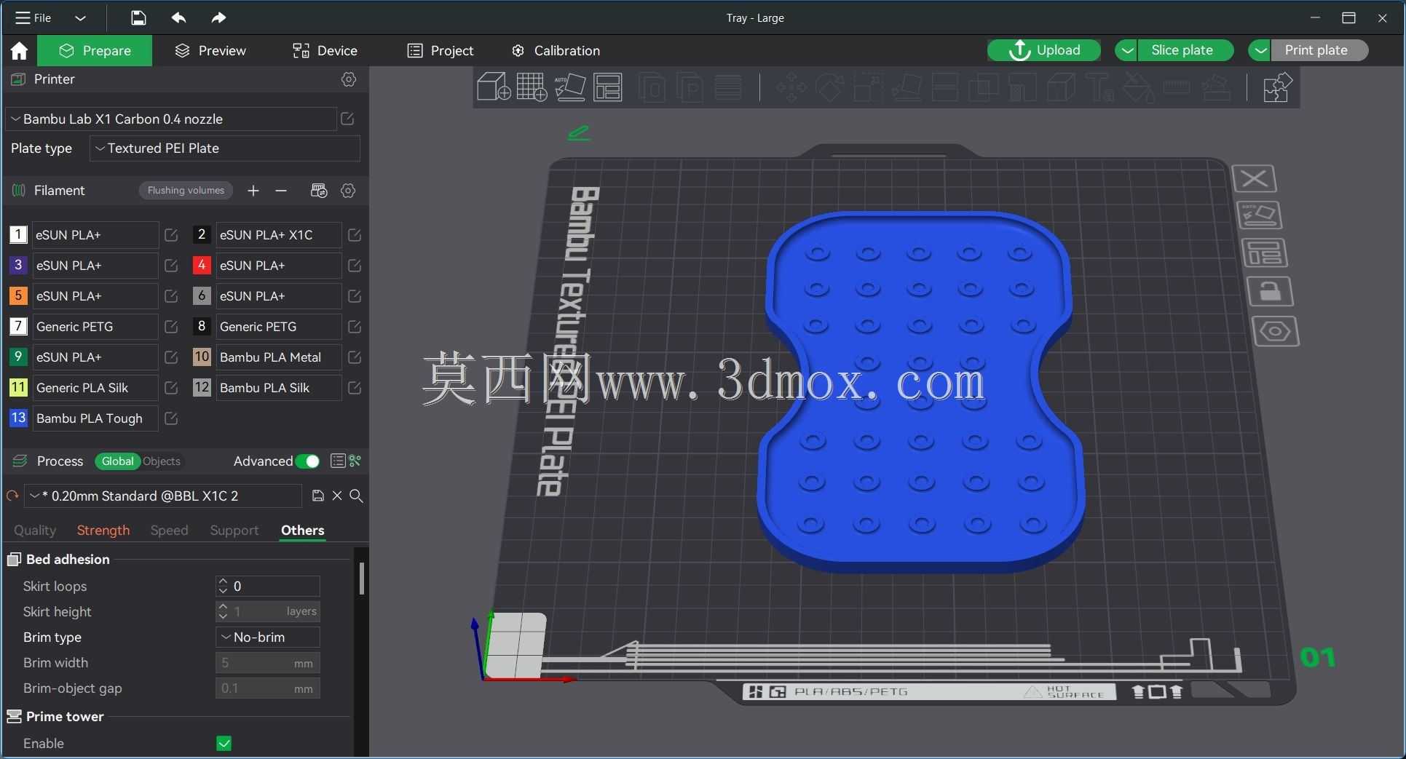This screenshot has height=759, width=1406.
Task: Switch to Project tab
Action: tap(441, 50)
